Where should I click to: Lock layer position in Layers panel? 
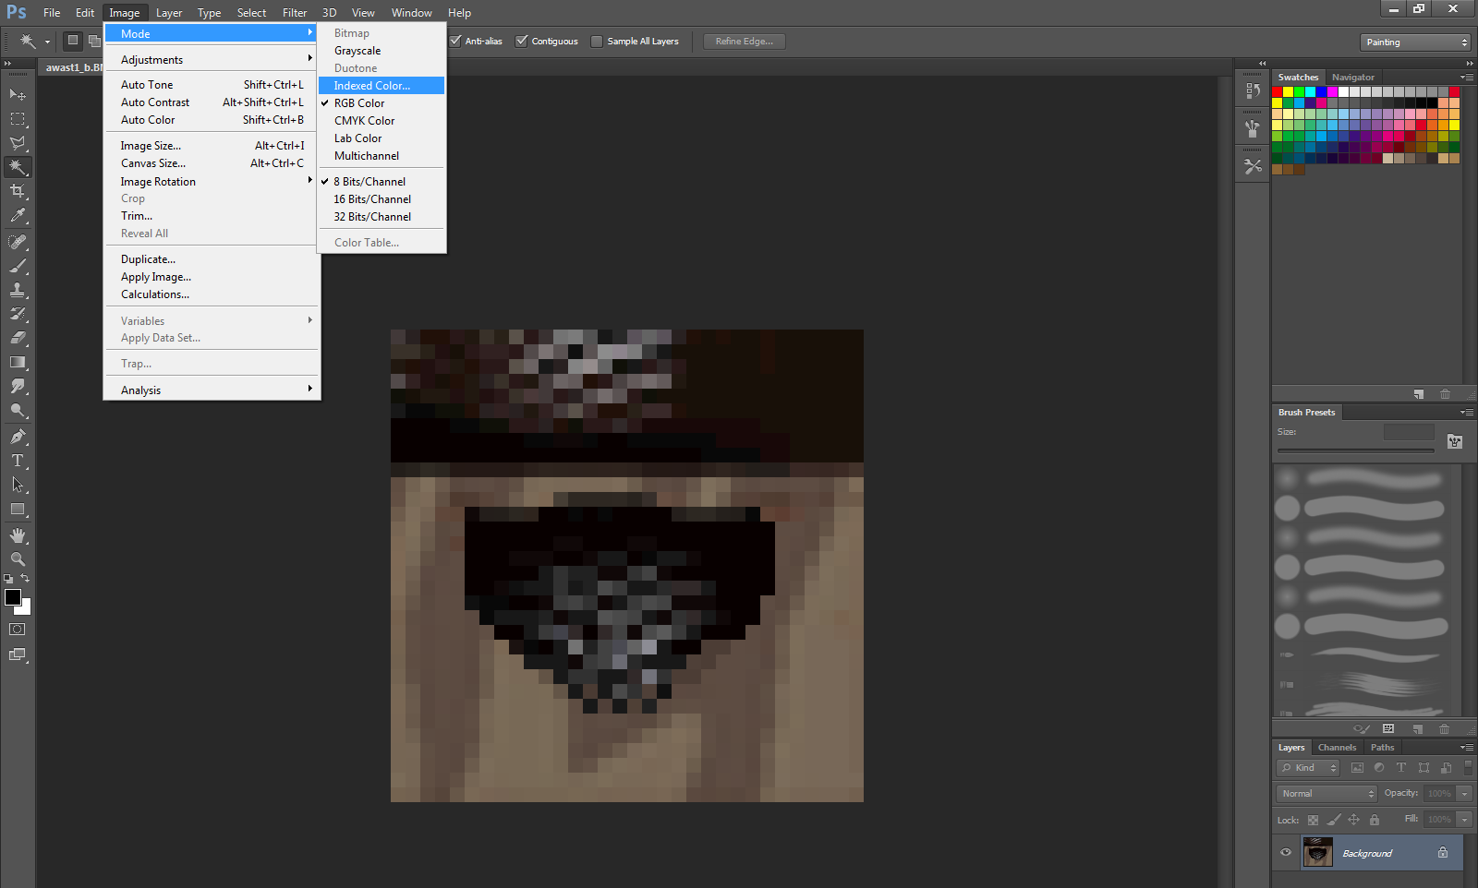tap(1353, 820)
